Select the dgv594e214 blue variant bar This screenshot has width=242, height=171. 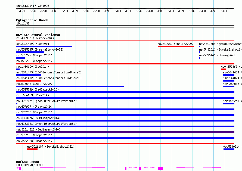(x=229, y=149)
